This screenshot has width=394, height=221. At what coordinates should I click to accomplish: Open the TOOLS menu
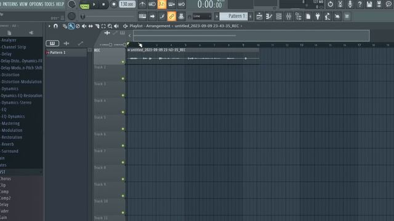click(49, 4)
